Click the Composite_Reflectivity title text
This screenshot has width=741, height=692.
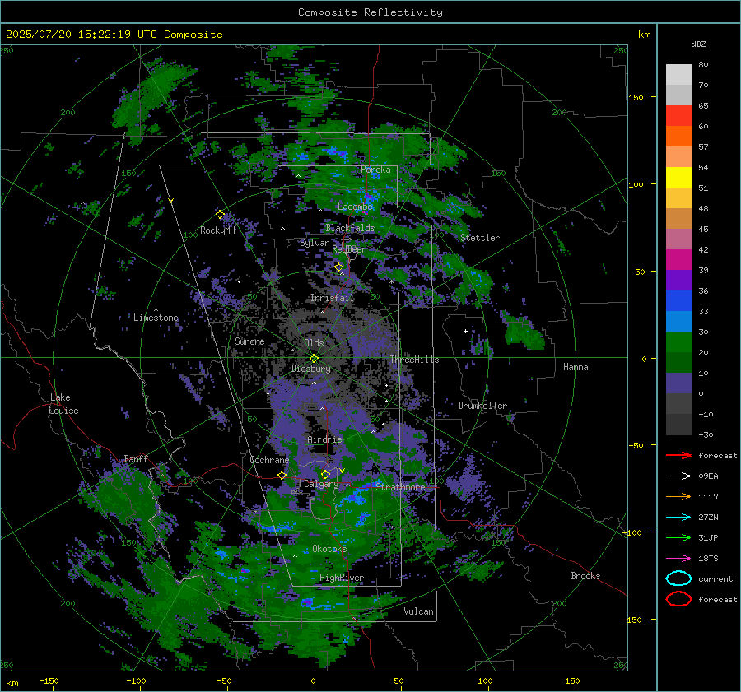[x=370, y=12]
